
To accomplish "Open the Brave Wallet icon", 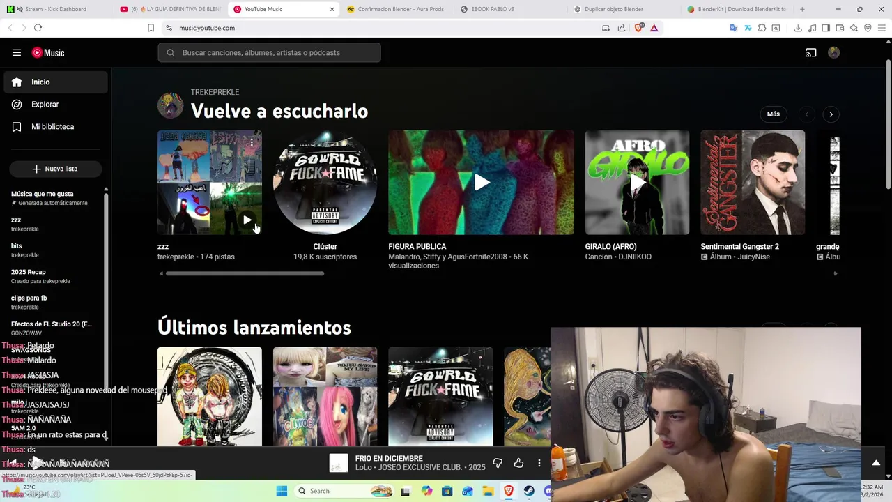I will pos(840,28).
